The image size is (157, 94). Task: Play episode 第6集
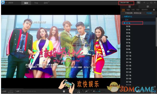point(128,39)
